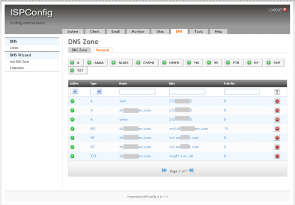Open the Active filter dropdown
295x205 pixels.
(74, 91)
